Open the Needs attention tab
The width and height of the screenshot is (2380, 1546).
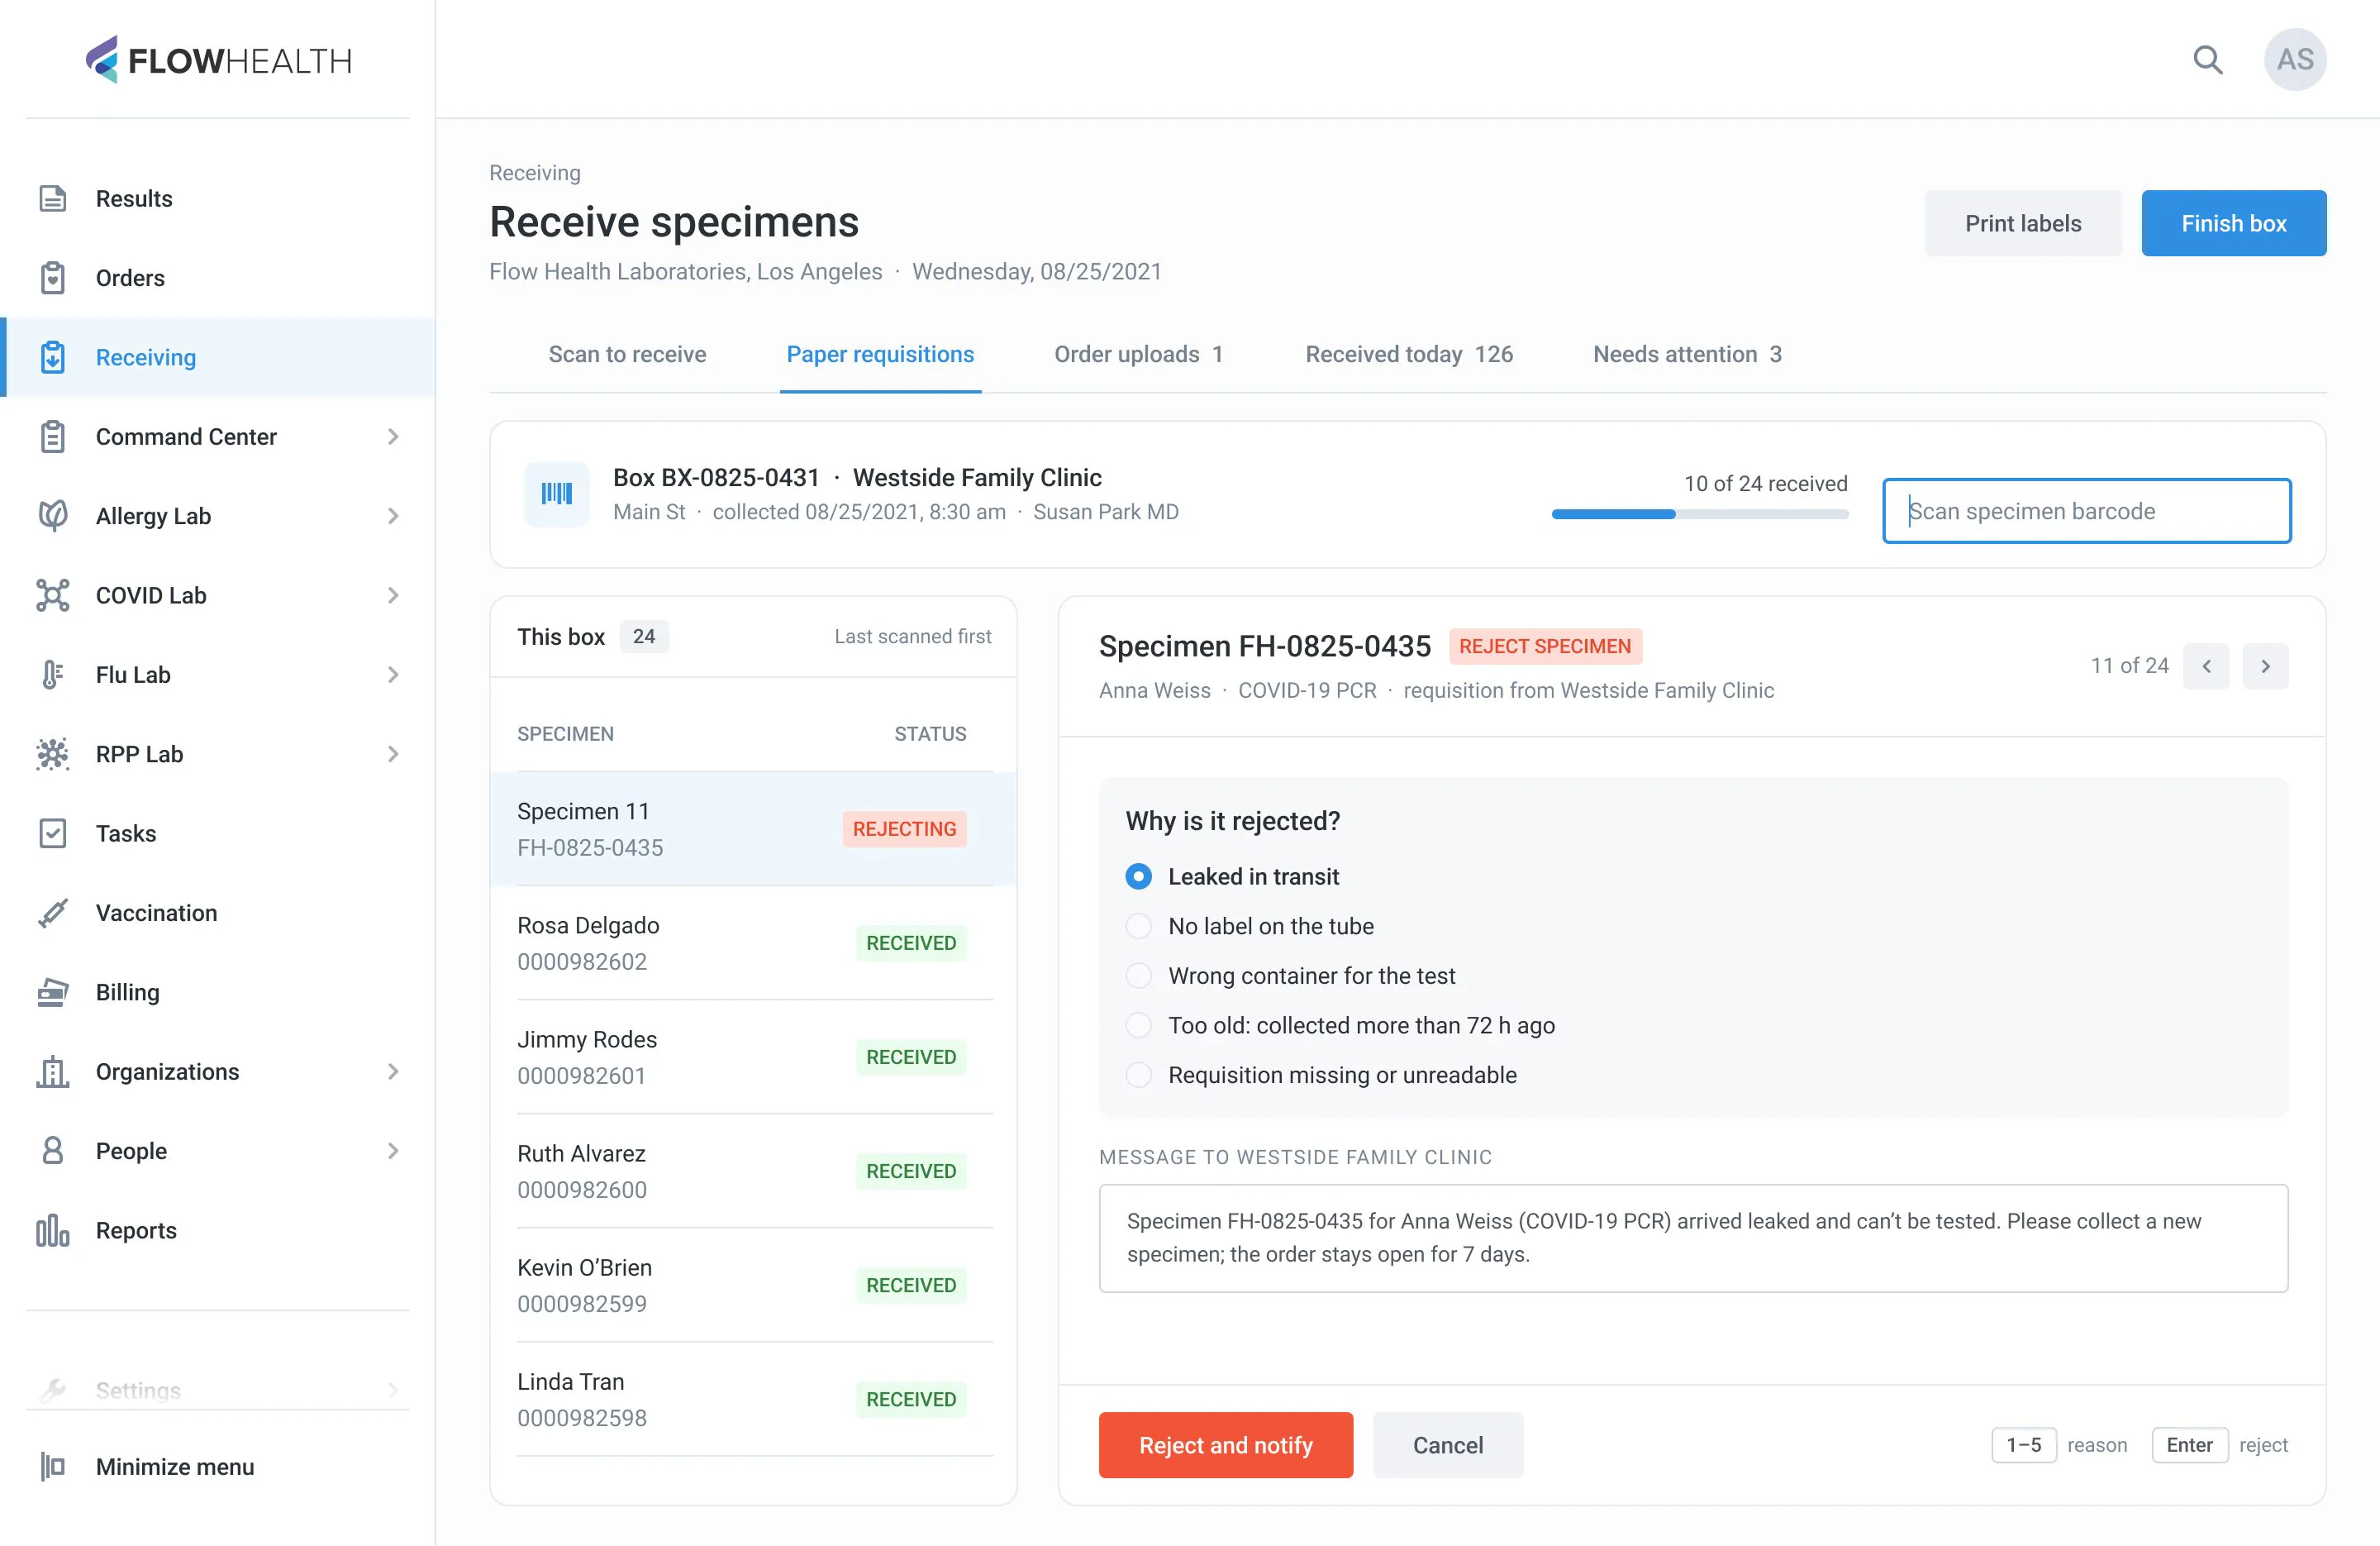[1687, 354]
